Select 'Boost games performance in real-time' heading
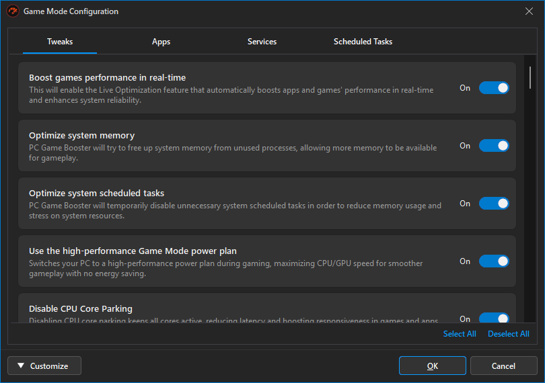545x383 pixels. [107, 77]
